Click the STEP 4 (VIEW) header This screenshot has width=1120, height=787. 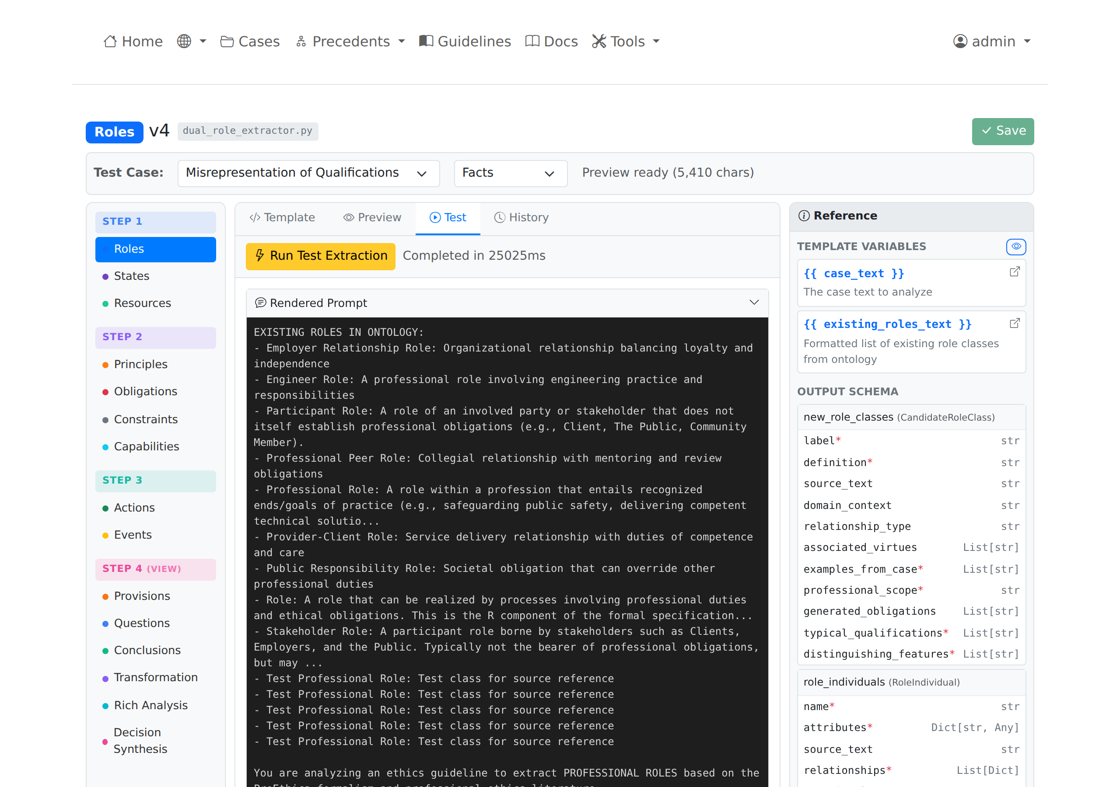click(x=156, y=570)
